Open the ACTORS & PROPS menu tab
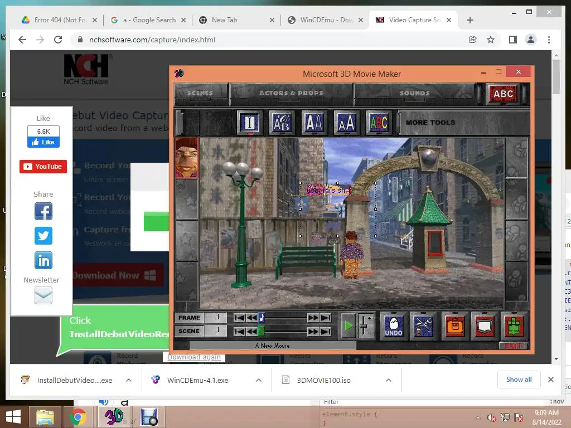This screenshot has height=428, width=571. [291, 93]
